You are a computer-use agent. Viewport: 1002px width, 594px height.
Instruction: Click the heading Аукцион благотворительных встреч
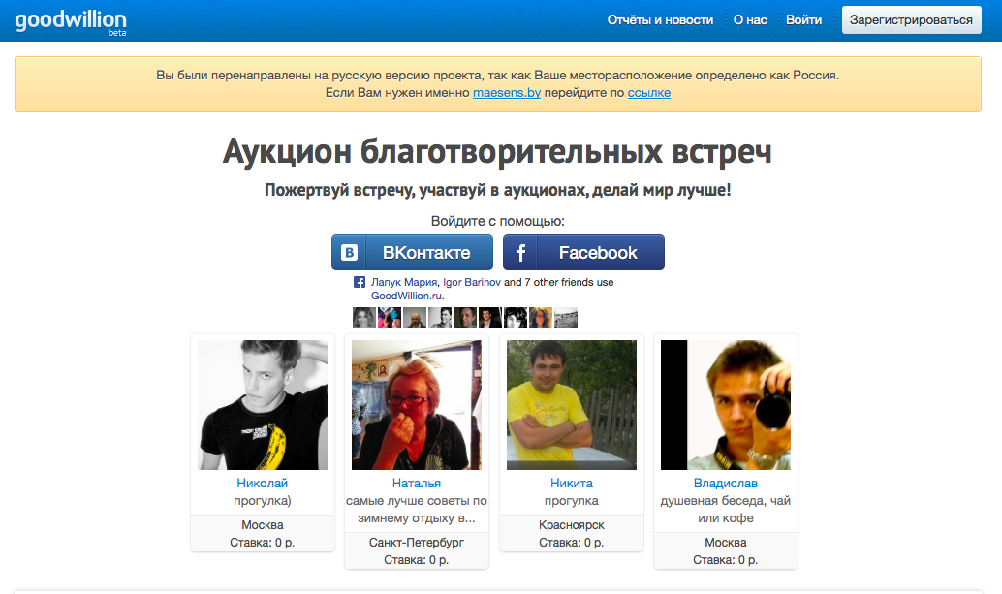(x=497, y=152)
